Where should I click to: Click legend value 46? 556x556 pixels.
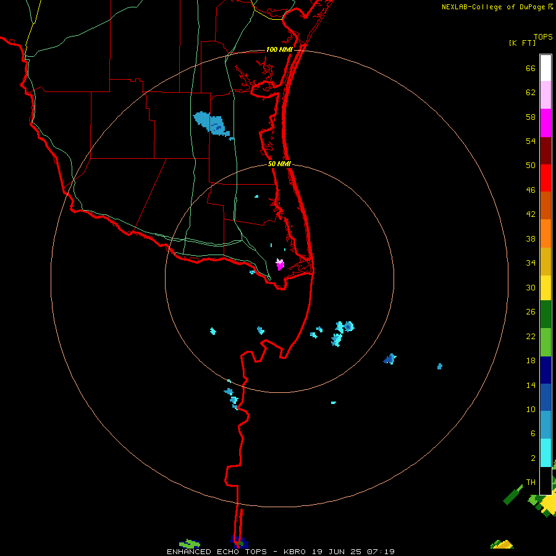(531, 190)
